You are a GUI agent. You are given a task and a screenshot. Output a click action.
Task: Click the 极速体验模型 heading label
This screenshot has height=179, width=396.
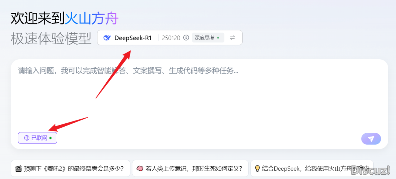pyautogui.click(x=51, y=38)
